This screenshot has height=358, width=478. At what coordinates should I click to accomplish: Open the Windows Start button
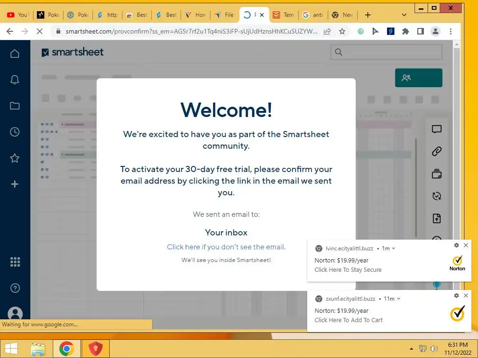tap(11, 349)
